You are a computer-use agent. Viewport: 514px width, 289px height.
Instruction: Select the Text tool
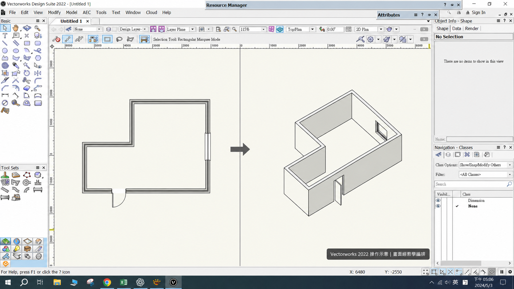[x=5, y=36]
